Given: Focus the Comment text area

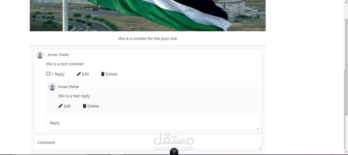Looking at the screenshot, I should pyautogui.click(x=148, y=142).
